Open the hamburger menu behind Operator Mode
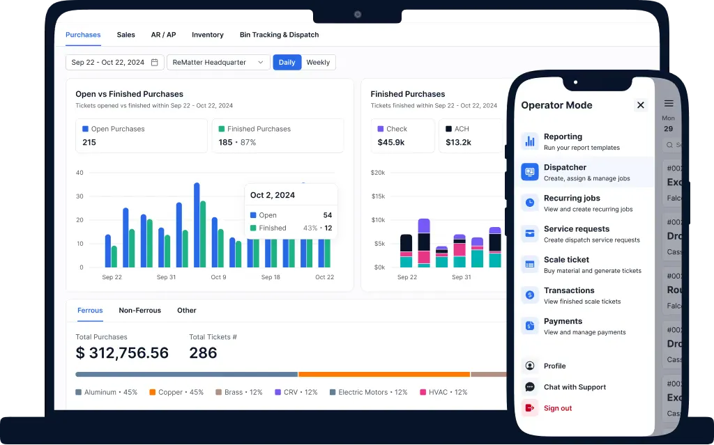 point(669,104)
